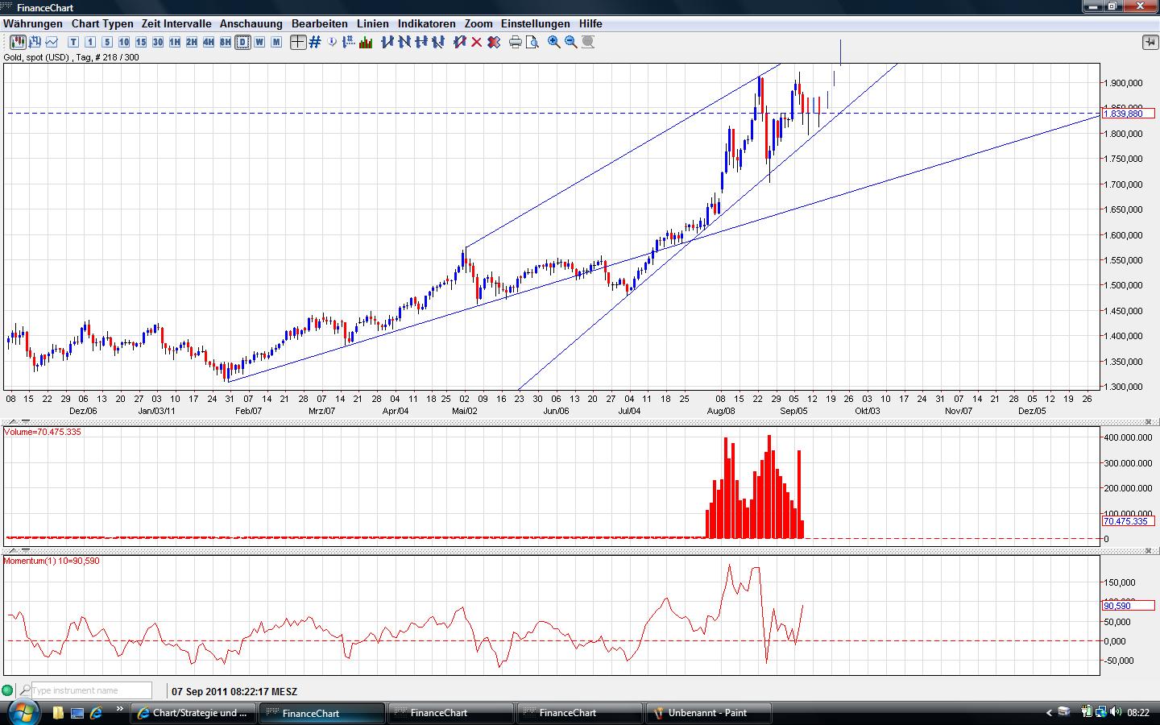The image size is (1160, 725).
Task: Switch to 30-minute interval
Action: coord(158,42)
